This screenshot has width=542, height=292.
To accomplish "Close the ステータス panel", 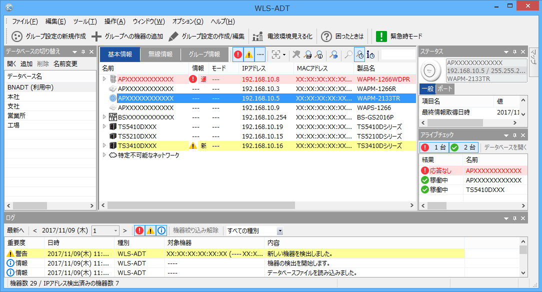I will pos(523,52).
